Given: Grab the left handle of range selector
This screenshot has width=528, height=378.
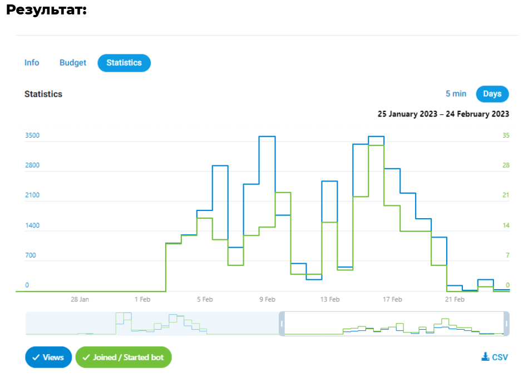Looking at the screenshot, I should (282, 324).
